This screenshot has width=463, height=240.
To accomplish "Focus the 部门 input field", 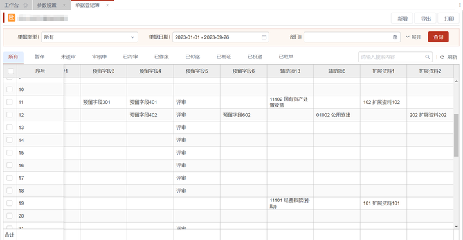I will click(352, 37).
